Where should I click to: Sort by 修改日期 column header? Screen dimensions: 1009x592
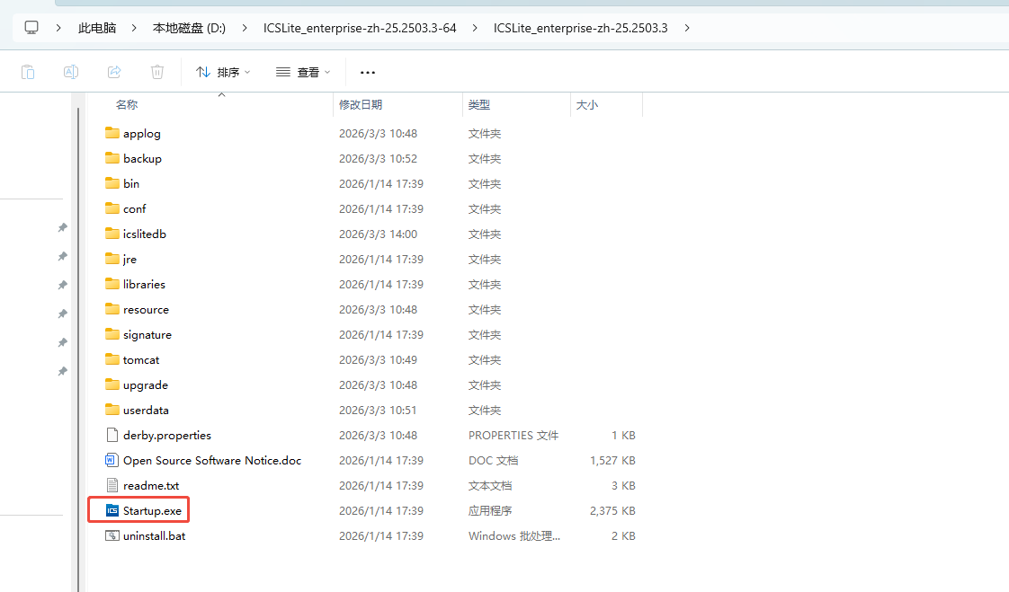pos(361,105)
